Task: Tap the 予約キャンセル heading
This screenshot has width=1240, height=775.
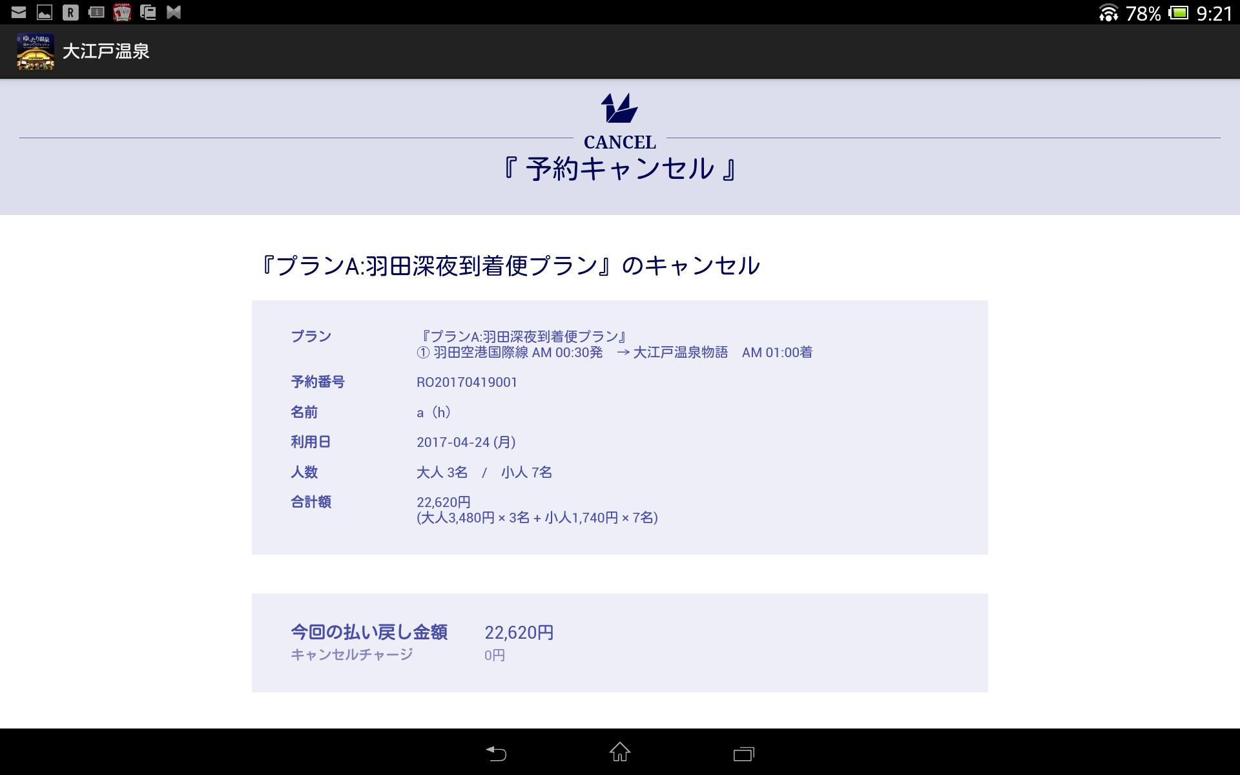Action: click(620, 169)
